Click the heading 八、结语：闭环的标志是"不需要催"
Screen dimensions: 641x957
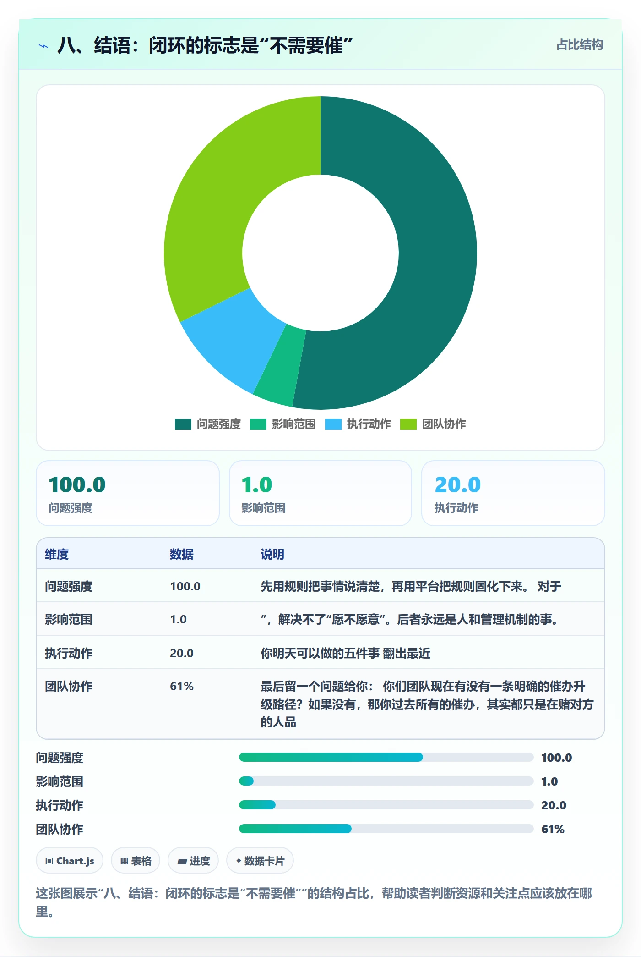(x=205, y=46)
